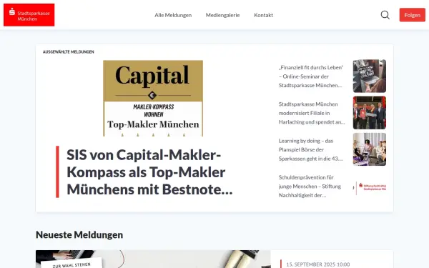Open the Kontakt page
The image size is (429, 268).
click(x=263, y=15)
